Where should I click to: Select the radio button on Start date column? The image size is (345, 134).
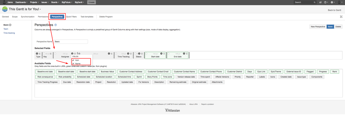(147, 53)
